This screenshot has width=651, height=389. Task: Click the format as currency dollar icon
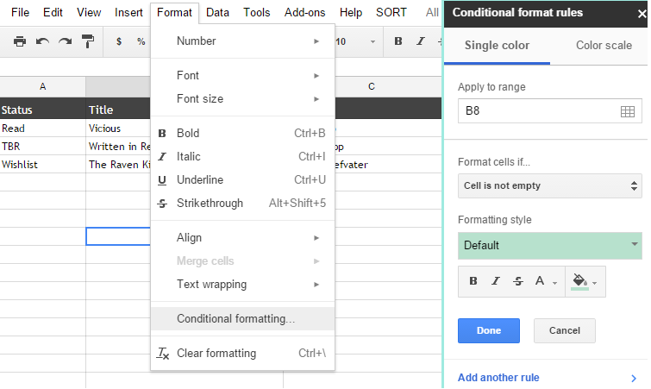(x=118, y=41)
